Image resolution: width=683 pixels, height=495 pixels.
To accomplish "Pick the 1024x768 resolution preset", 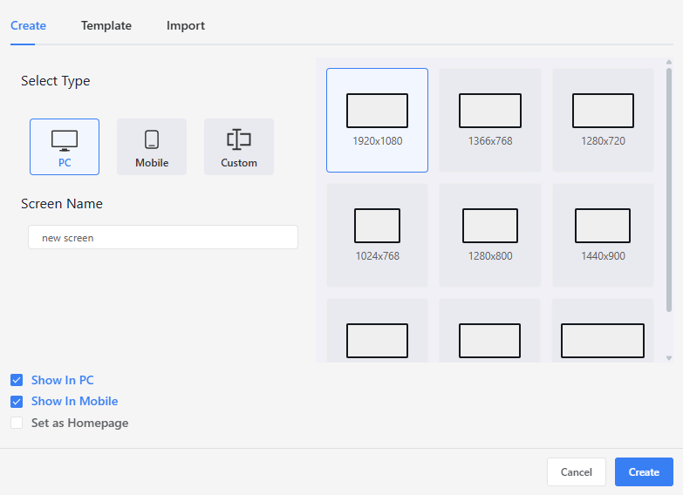I will click(377, 235).
